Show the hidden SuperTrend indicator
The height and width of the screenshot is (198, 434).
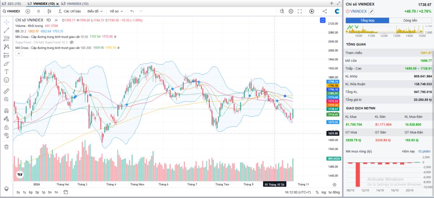[72, 42]
